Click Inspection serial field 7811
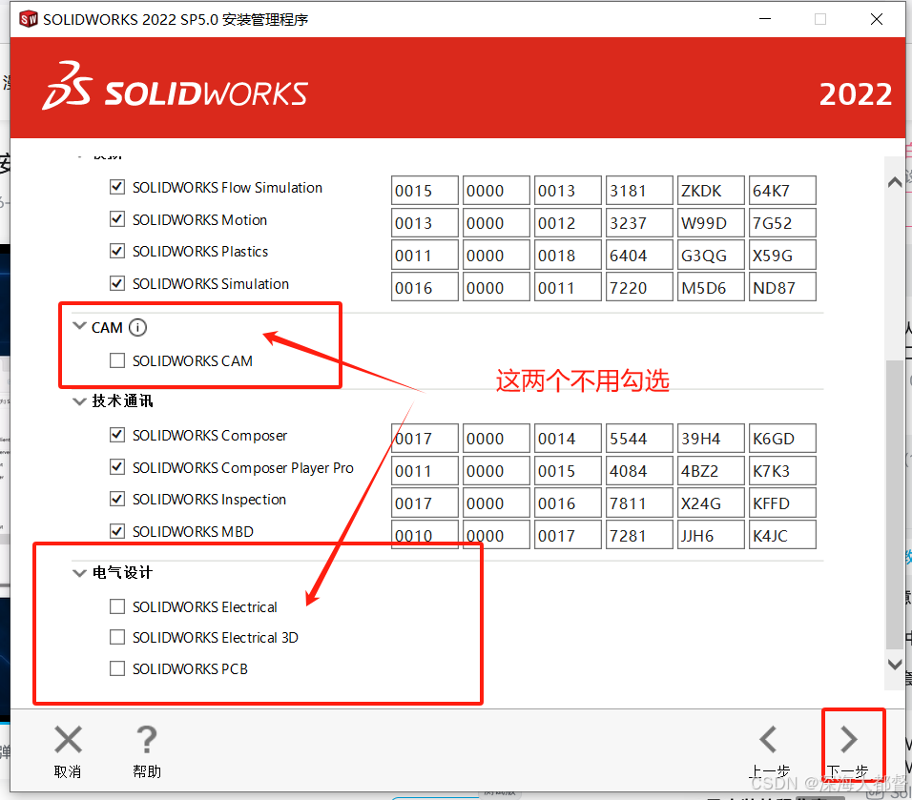 pyautogui.click(x=639, y=503)
